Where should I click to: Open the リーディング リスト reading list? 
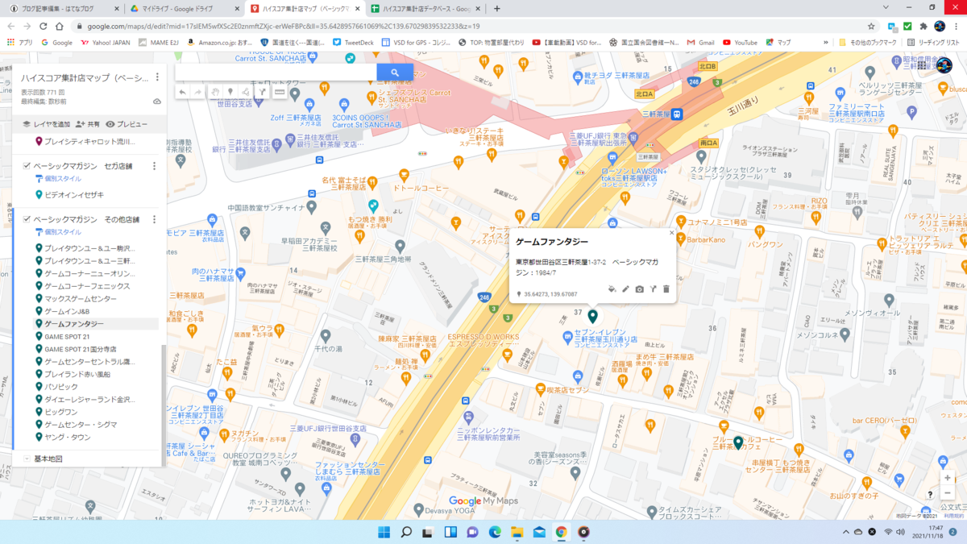pyautogui.click(x=933, y=42)
